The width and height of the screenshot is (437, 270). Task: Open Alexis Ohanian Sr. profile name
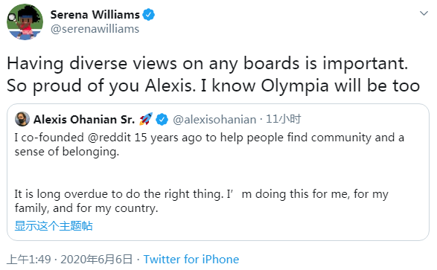click(x=84, y=120)
